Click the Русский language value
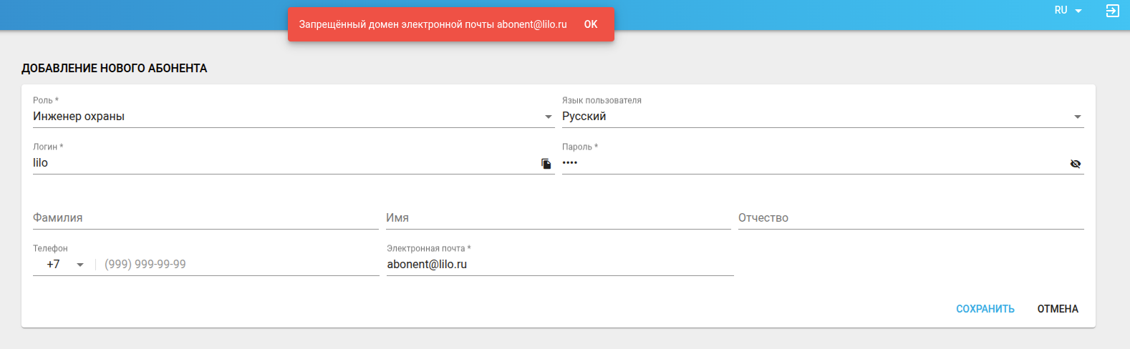Viewport: 1130px width, 349px height. [584, 117]
